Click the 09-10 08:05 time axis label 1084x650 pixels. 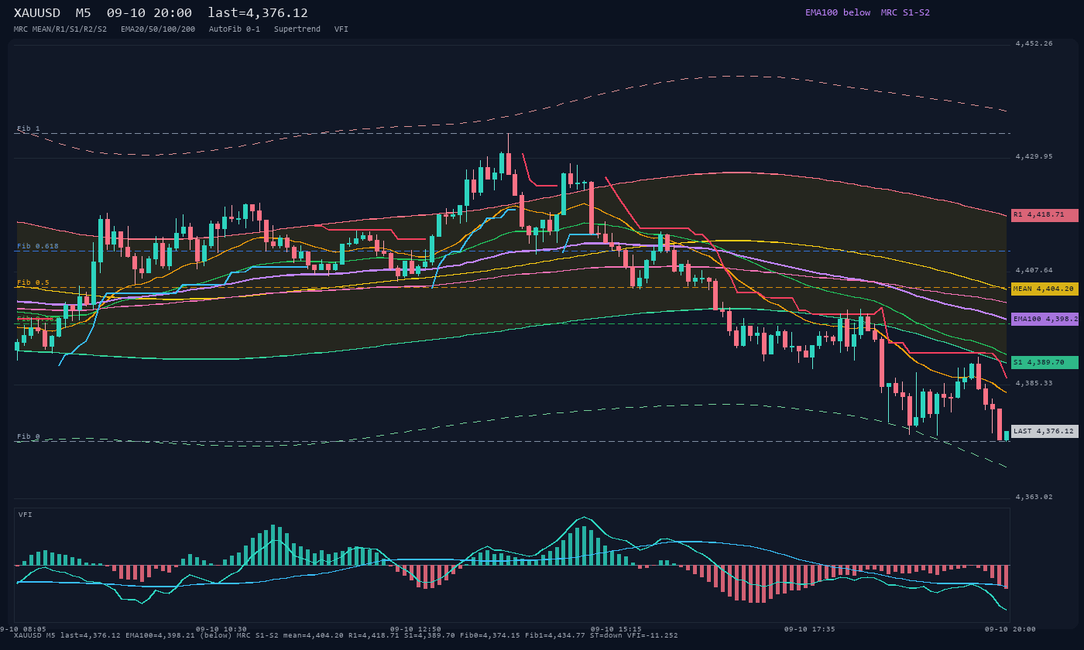point(23,629)
